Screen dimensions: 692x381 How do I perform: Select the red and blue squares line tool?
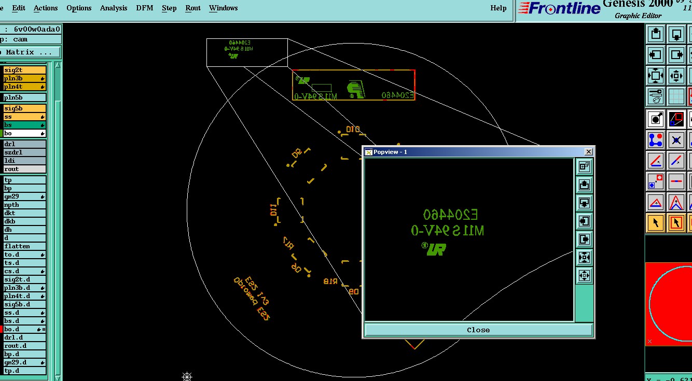(676, 119)
